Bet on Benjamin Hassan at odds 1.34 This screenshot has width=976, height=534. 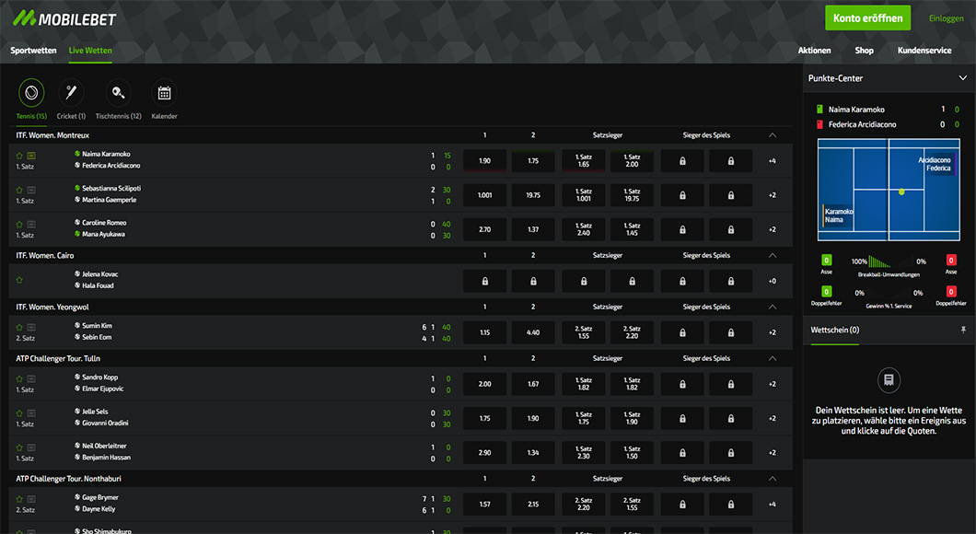pyautogui.click(x=533, y=453)
